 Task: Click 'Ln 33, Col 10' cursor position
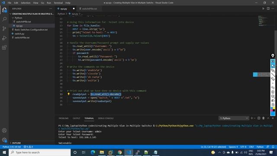tap(213, 147)
